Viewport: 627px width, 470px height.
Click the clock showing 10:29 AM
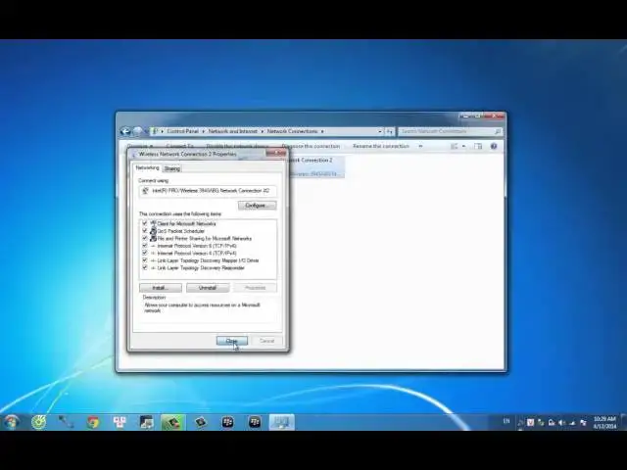pos(604,422)
